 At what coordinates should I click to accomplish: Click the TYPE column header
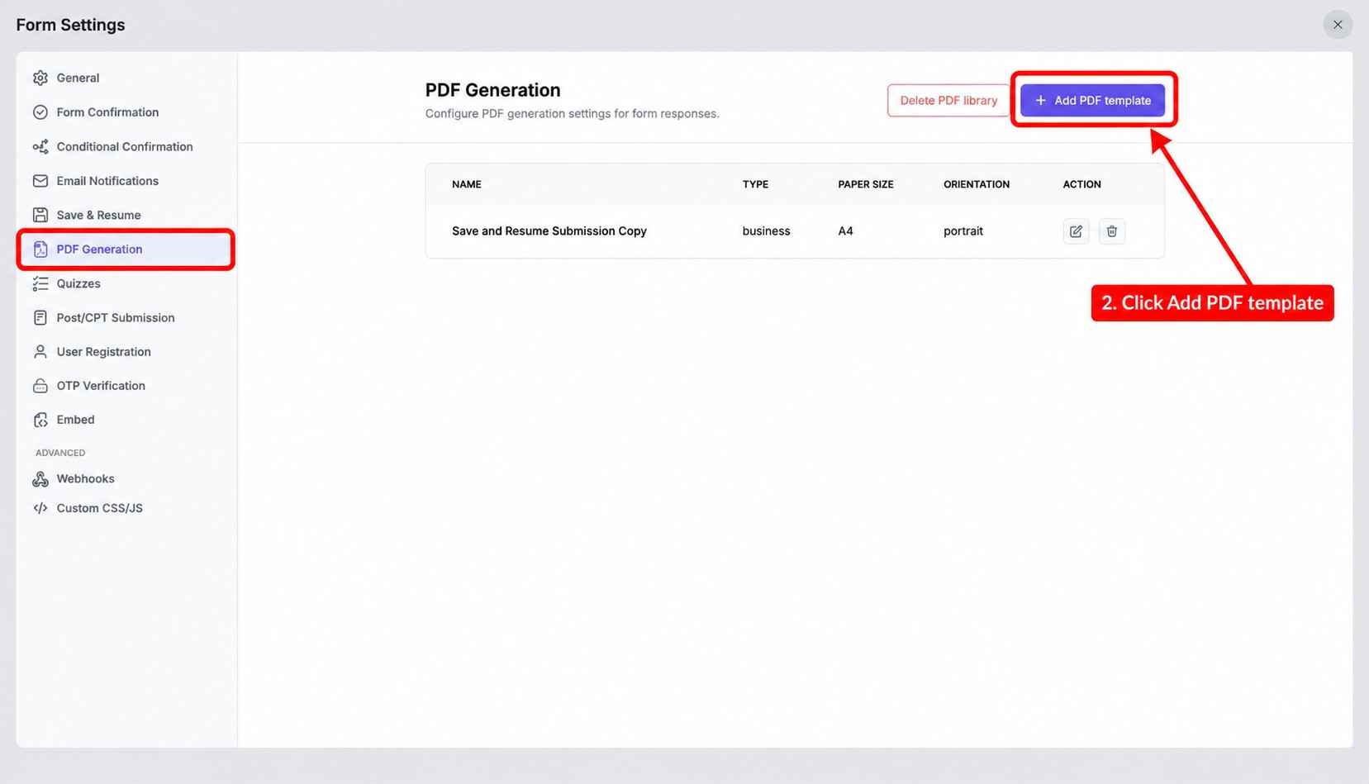point(755,184)
